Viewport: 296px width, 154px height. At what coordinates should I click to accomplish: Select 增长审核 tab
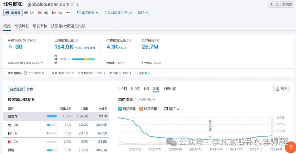[40, 26]
